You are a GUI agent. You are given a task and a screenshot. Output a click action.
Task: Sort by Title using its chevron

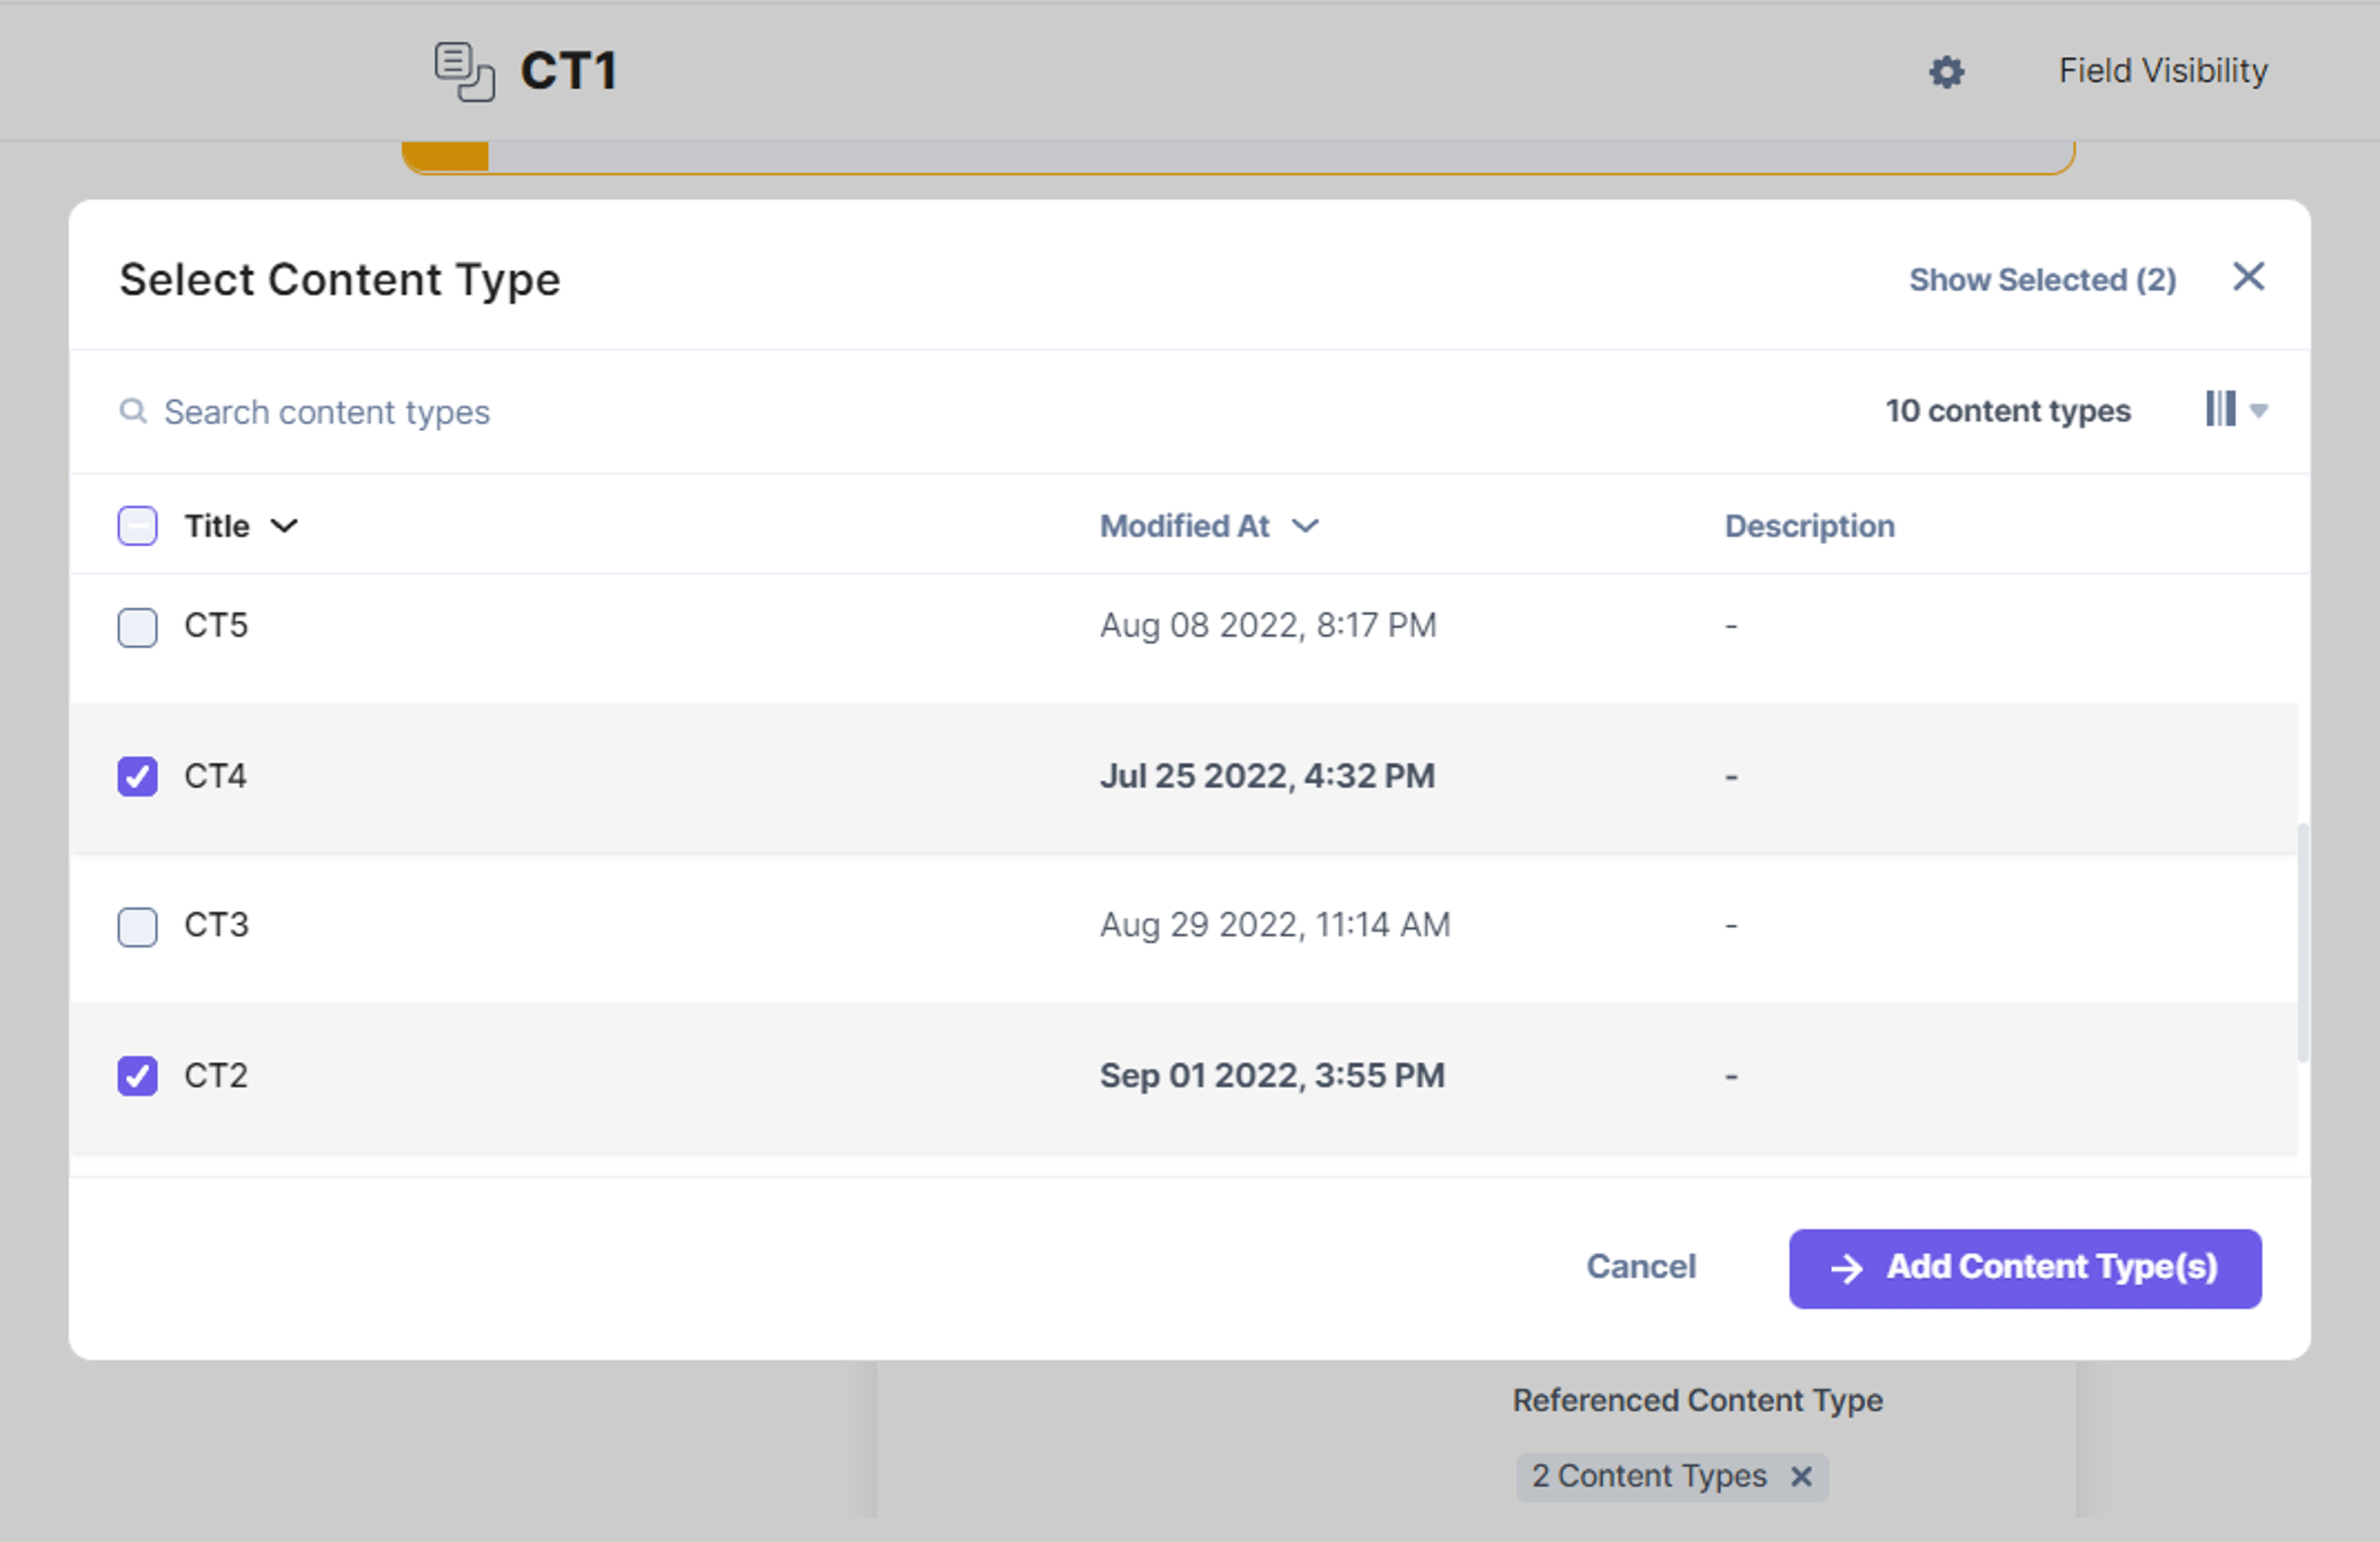(x=284, y=525)
